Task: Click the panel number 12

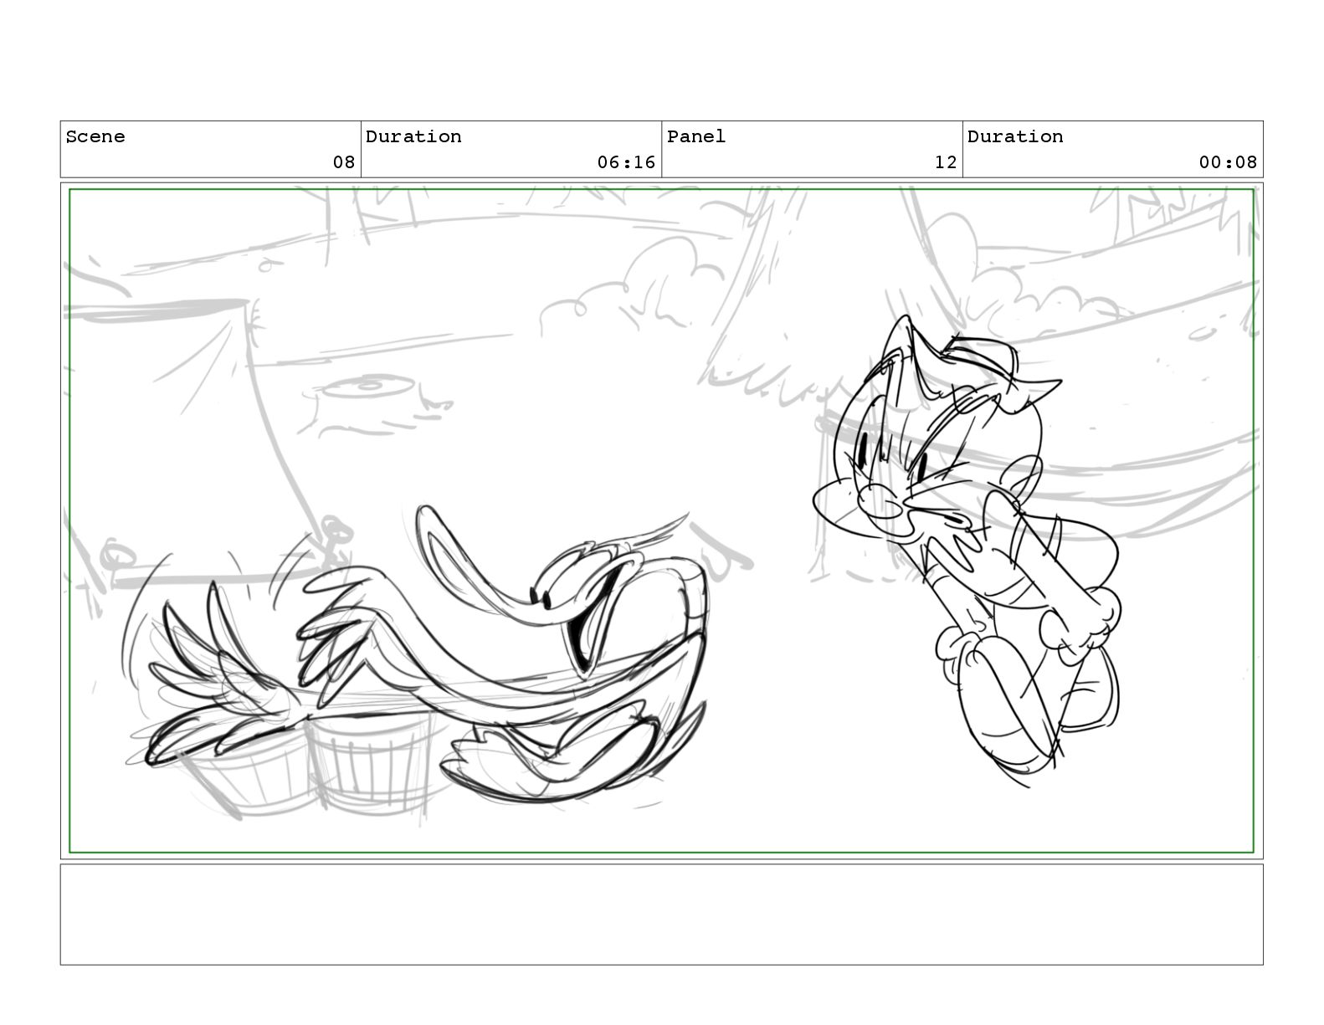Action: [946, 162]
